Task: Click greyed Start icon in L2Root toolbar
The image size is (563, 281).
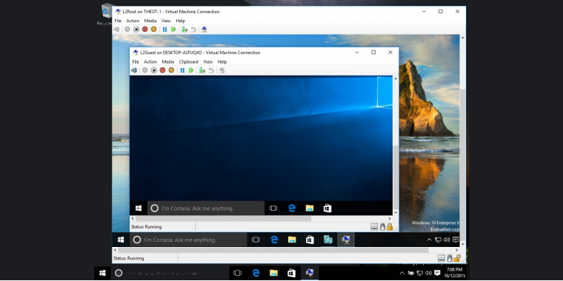Action: click(127, 30)
